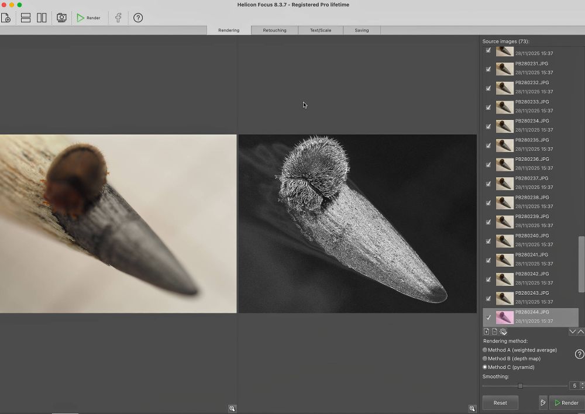This screenshot has height=414, width=585.
Task: Open help from the top toolbar
Action: [138, 18]
